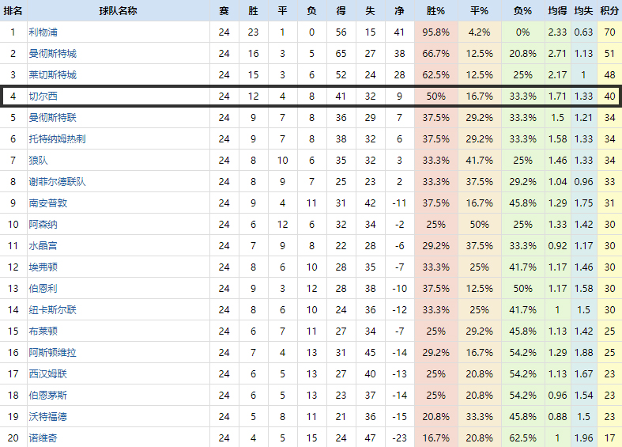
Task: Open the 利物浦 team link
Action: pos(43,32)
